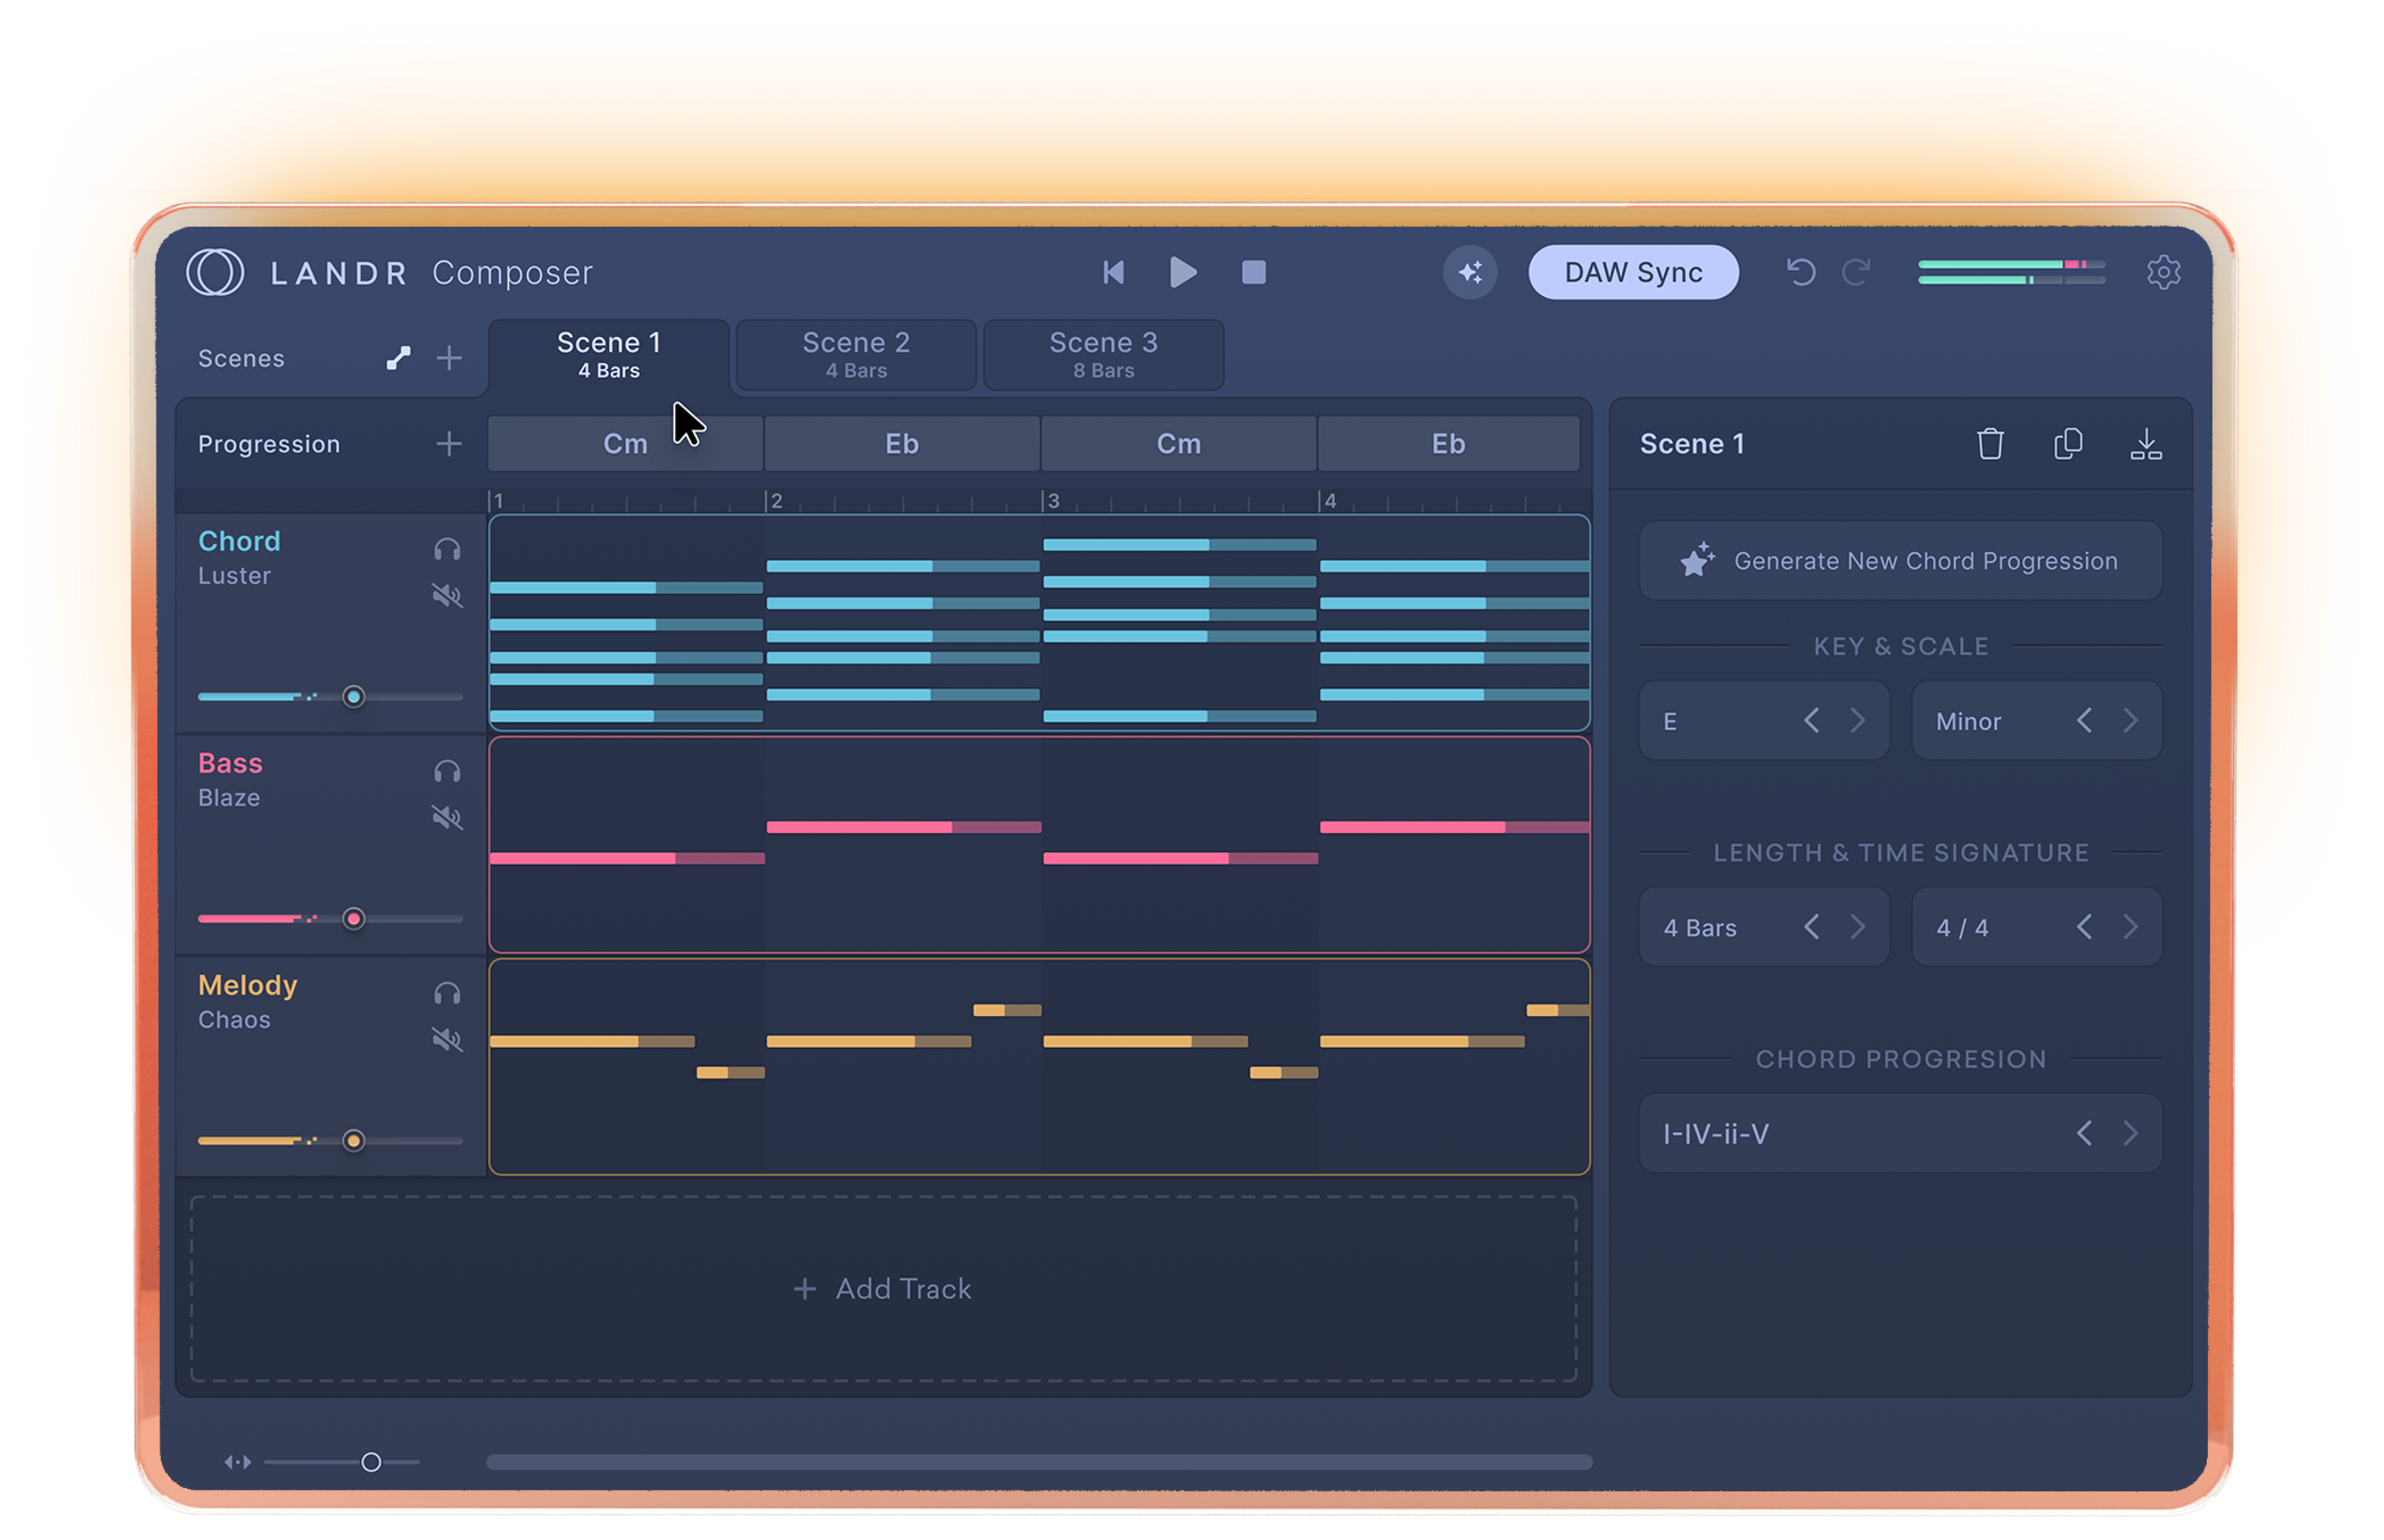Duplicate Scene 1 with copy icon
The height and width of the screenshot is (1540, 2384).
pyautogui.click(x=2068, y=444)
